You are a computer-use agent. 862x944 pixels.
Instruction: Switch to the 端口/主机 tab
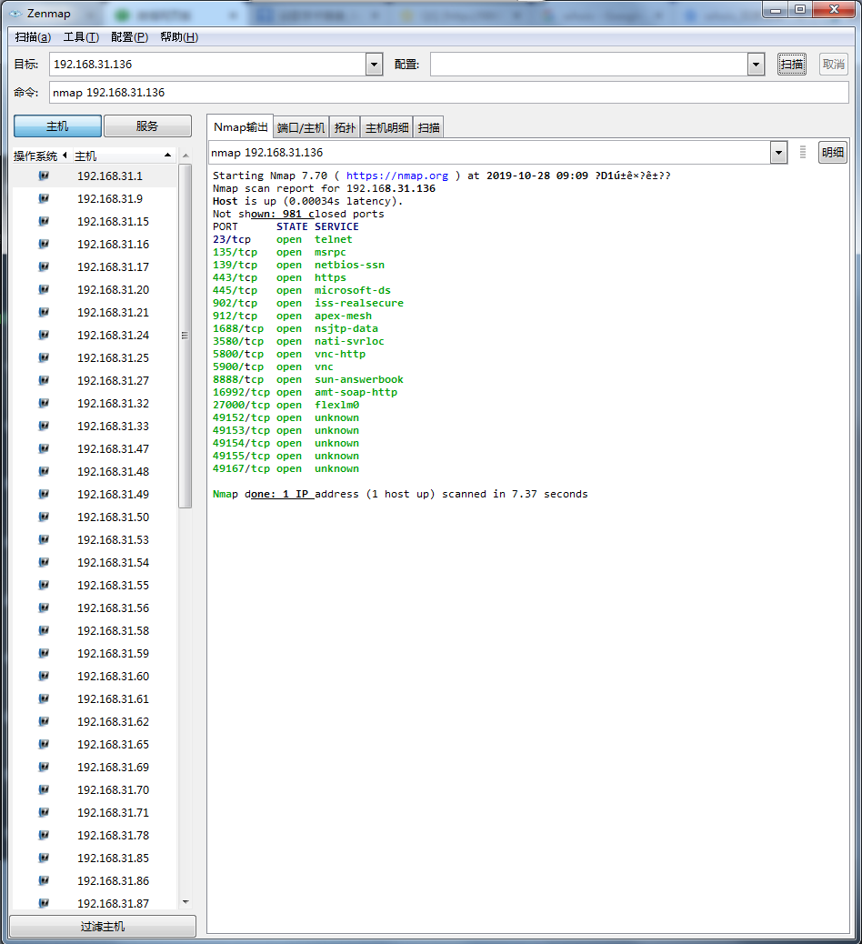coord(300,127)
